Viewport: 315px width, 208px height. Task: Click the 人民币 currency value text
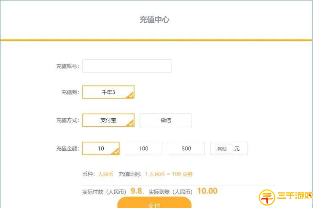coord(106,174)
